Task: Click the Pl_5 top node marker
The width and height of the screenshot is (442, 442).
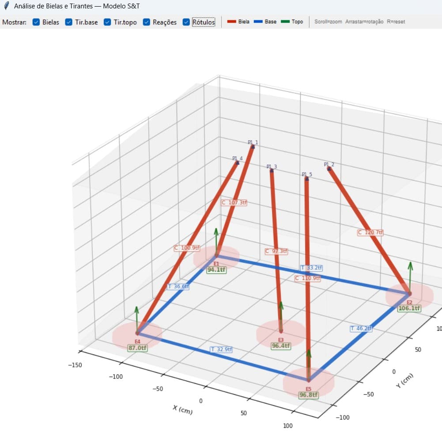Action: 307,178
